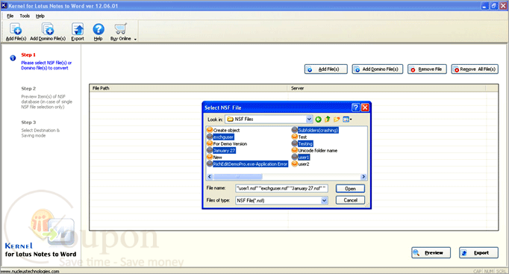Select the 'user2' file

coord(304,164)
